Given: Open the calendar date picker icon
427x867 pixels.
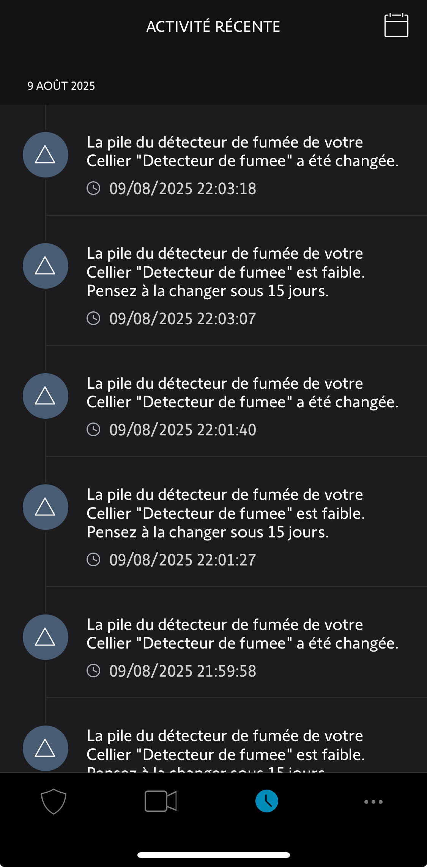Looking at the screenshot, I should coord(396,25).
